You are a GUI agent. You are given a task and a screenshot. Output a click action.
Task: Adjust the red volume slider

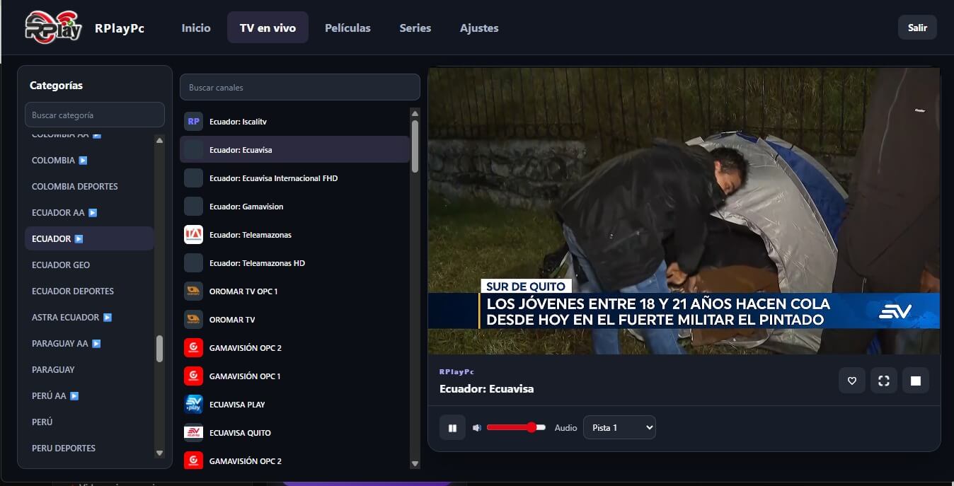516,427
